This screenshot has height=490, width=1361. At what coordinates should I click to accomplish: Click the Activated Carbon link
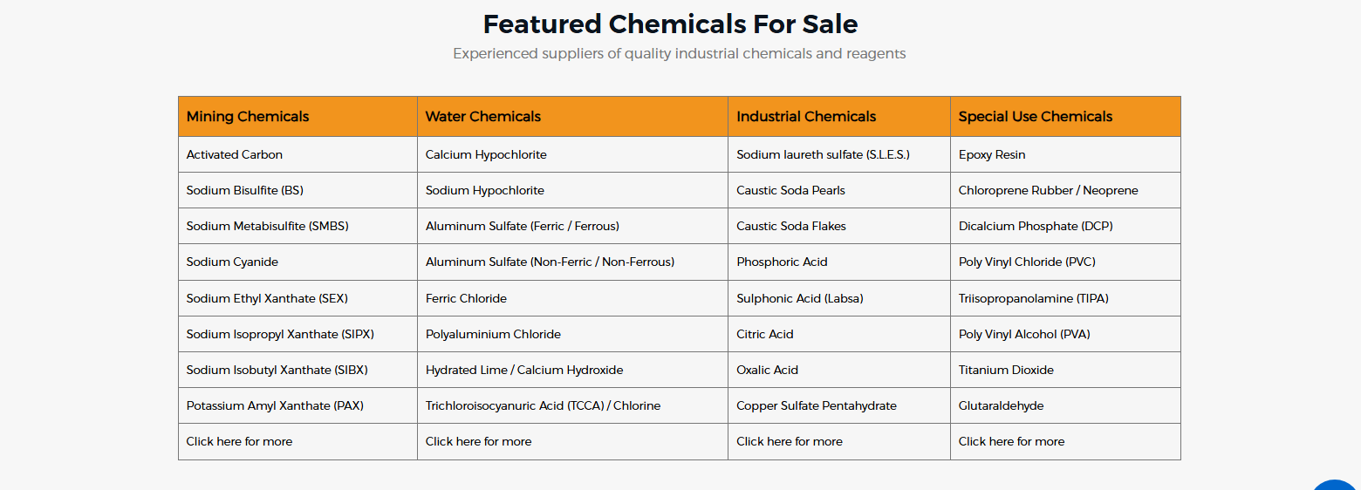234,154
